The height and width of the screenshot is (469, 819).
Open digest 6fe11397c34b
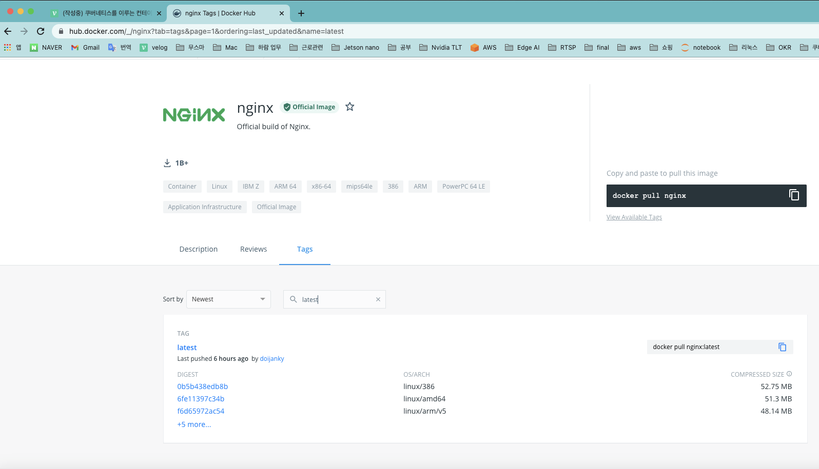[201, 399]
